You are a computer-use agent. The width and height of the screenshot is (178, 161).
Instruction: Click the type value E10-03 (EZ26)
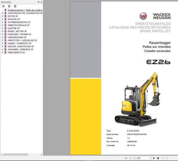[133, 131]
